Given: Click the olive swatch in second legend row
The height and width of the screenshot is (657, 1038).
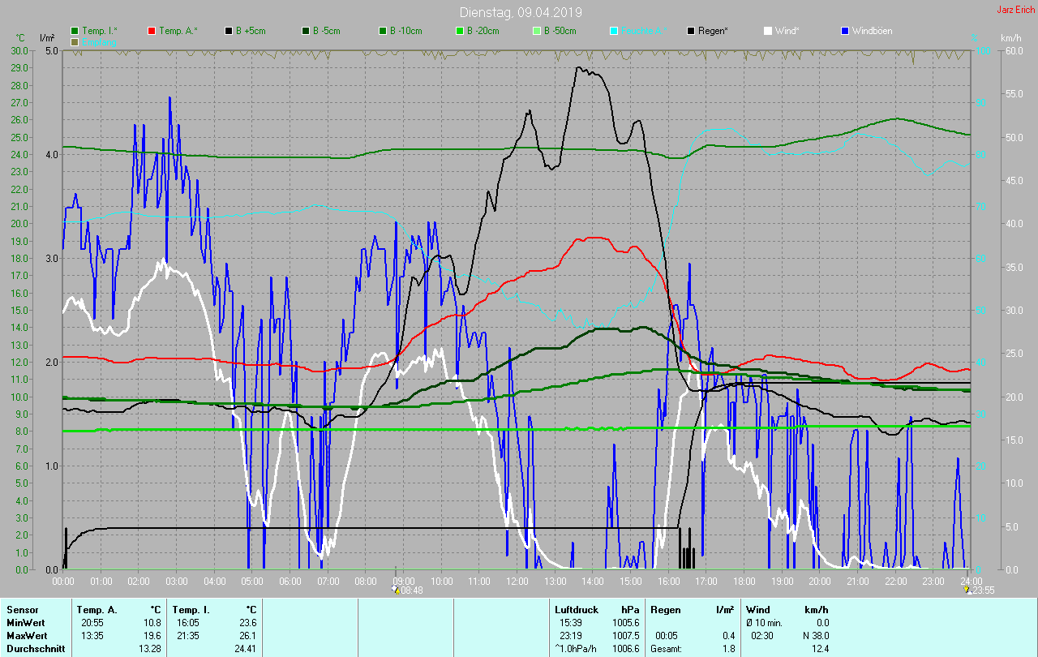Looking at the screenshot, I should (75, 41).
